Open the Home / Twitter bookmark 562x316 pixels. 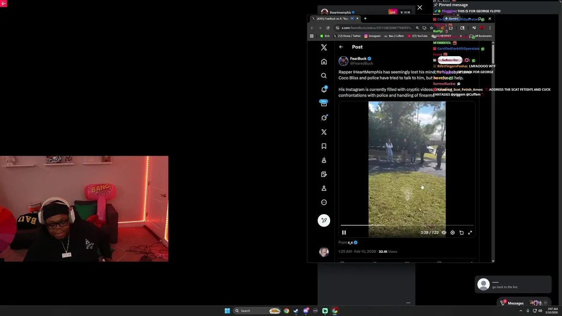tap(347, 36)
